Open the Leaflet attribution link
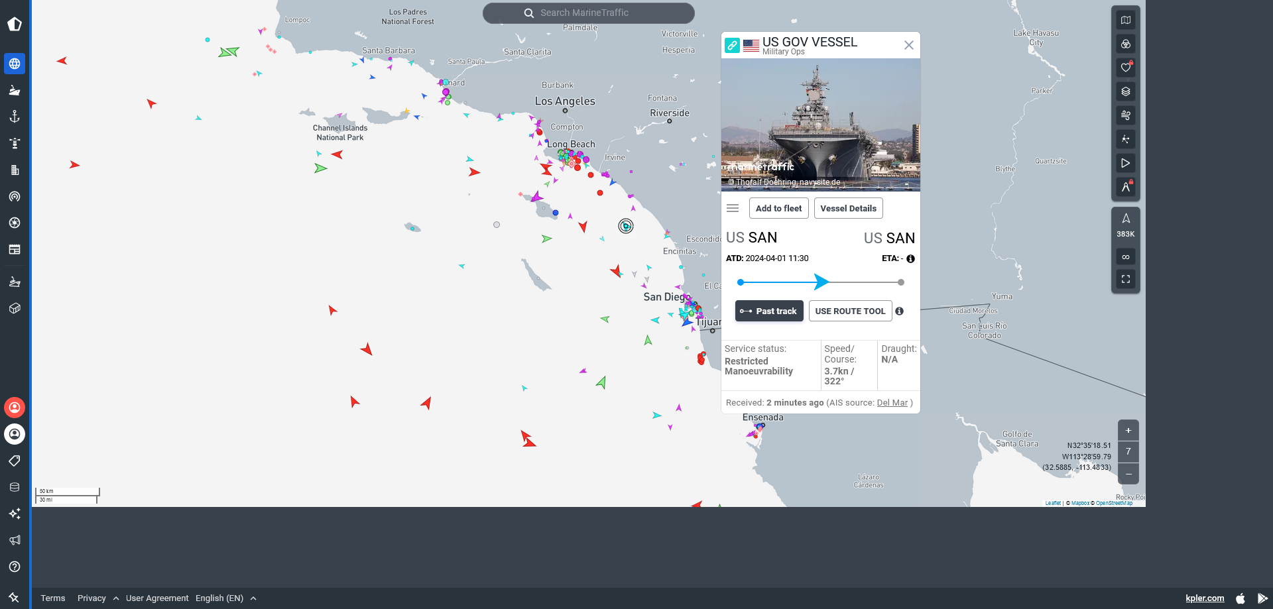The height and width of the screenshot is (609, 1273). click(x=1053, y=503)
